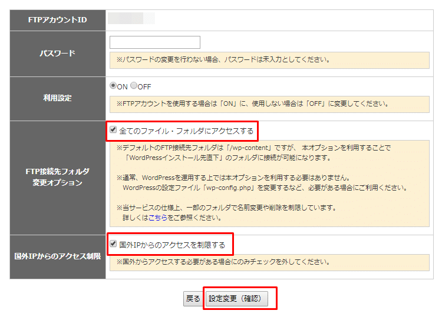Click the 設定変更（確認） button
The height and width of the screenshot is (317, 442).
tap(237, 298)
